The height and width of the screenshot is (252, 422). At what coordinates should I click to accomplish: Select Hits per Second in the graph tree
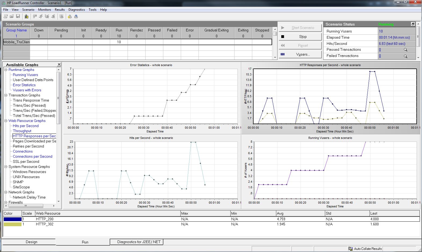(x=26, y=126)
